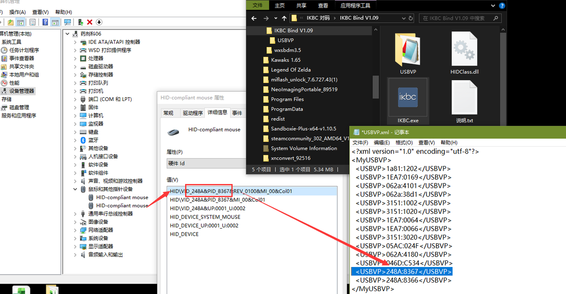This screenshot has height=294, width=566.
Task: Open the 操作(A) menu in Computer Management
Action: point(17,12)
